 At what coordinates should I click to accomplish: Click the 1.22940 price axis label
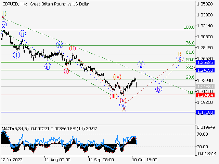click(205, 81)
